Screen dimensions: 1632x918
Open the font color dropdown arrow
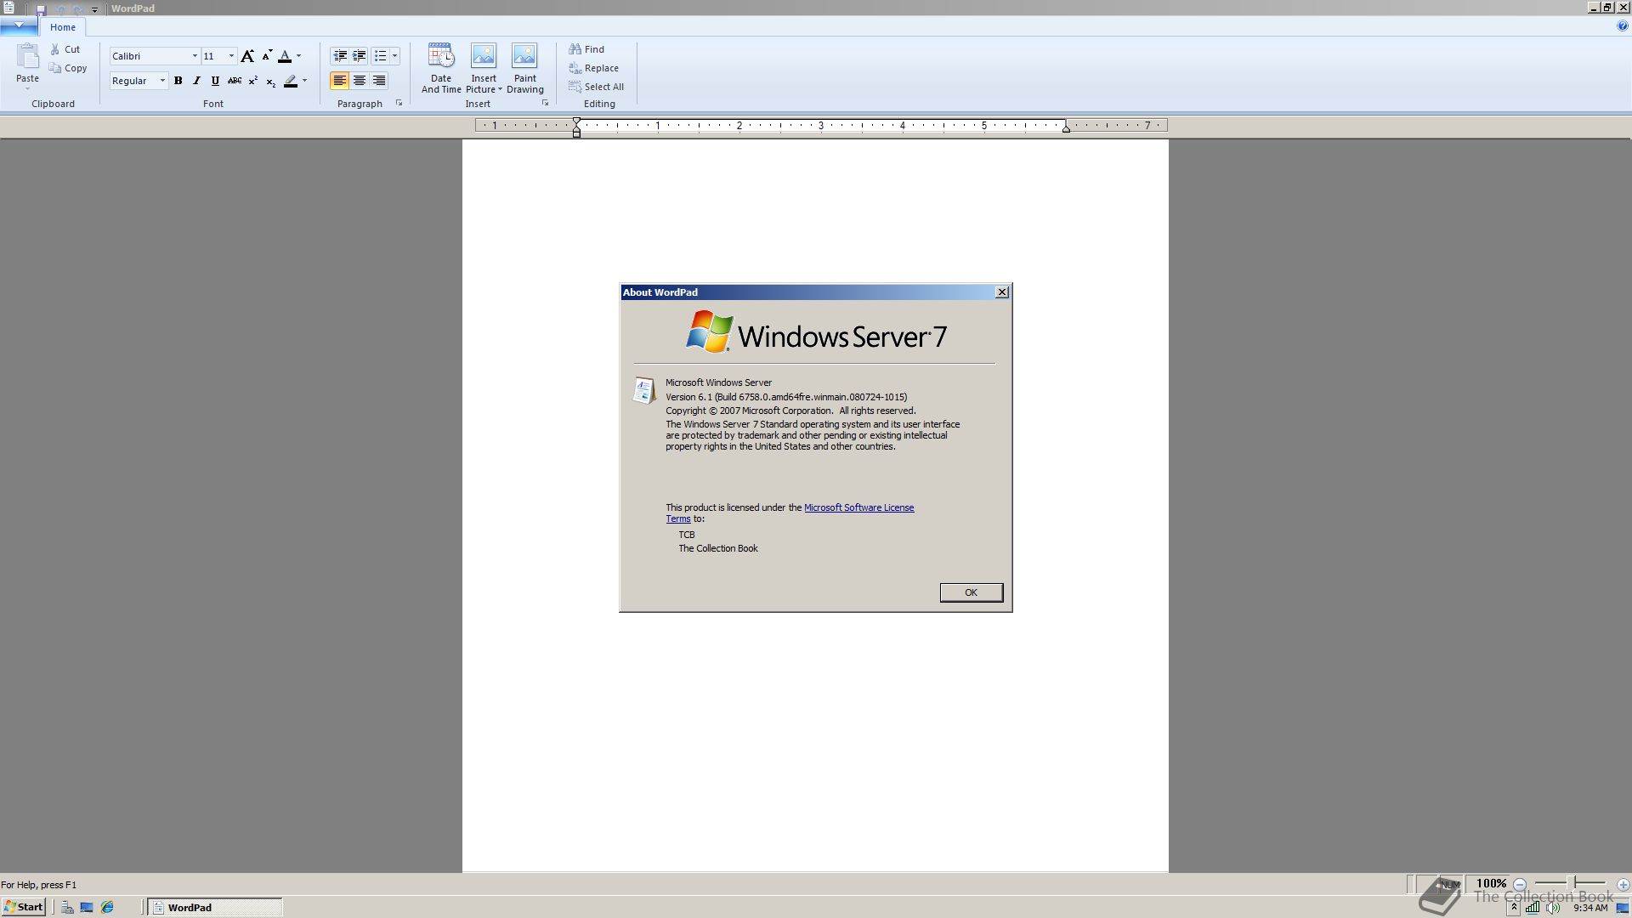coord(298,56)
